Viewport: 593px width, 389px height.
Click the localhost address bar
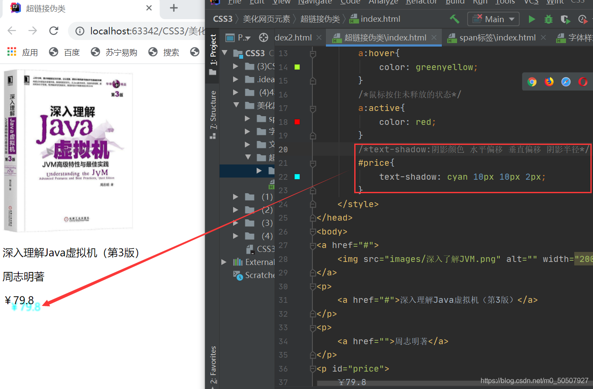coord(147,31)
